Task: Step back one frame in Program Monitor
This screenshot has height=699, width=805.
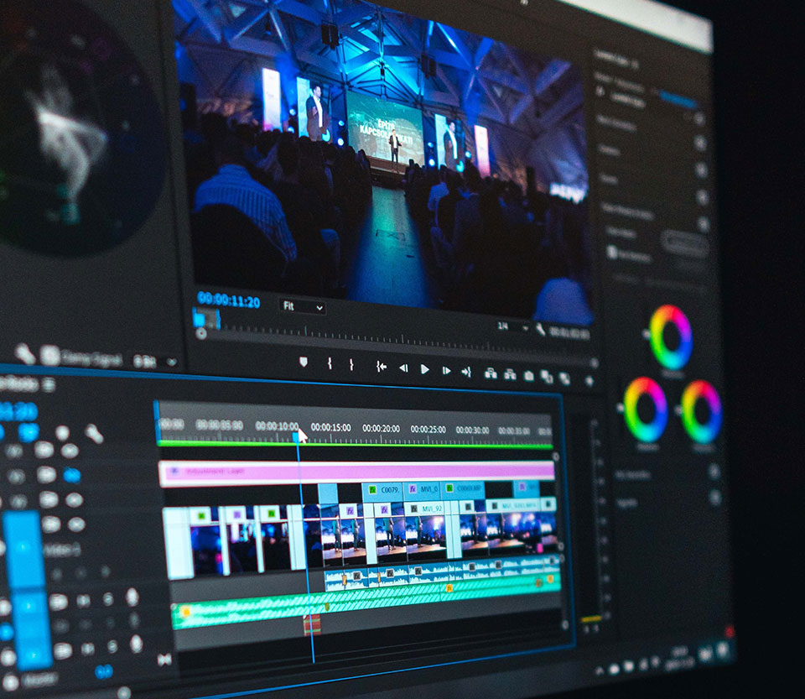Action: click(x=403, y=368)
